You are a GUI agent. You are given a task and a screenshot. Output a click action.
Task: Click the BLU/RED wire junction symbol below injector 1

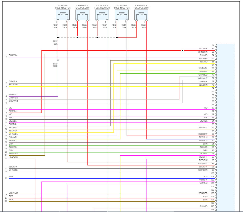pyautogui.click(x=58, y=60)
